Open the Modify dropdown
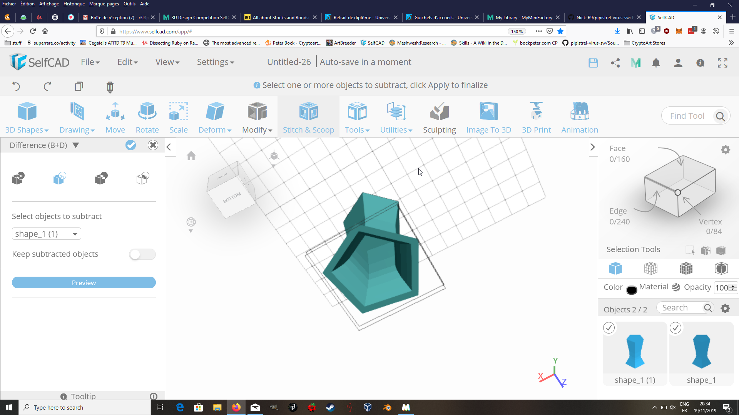 [x=257, y=118]
